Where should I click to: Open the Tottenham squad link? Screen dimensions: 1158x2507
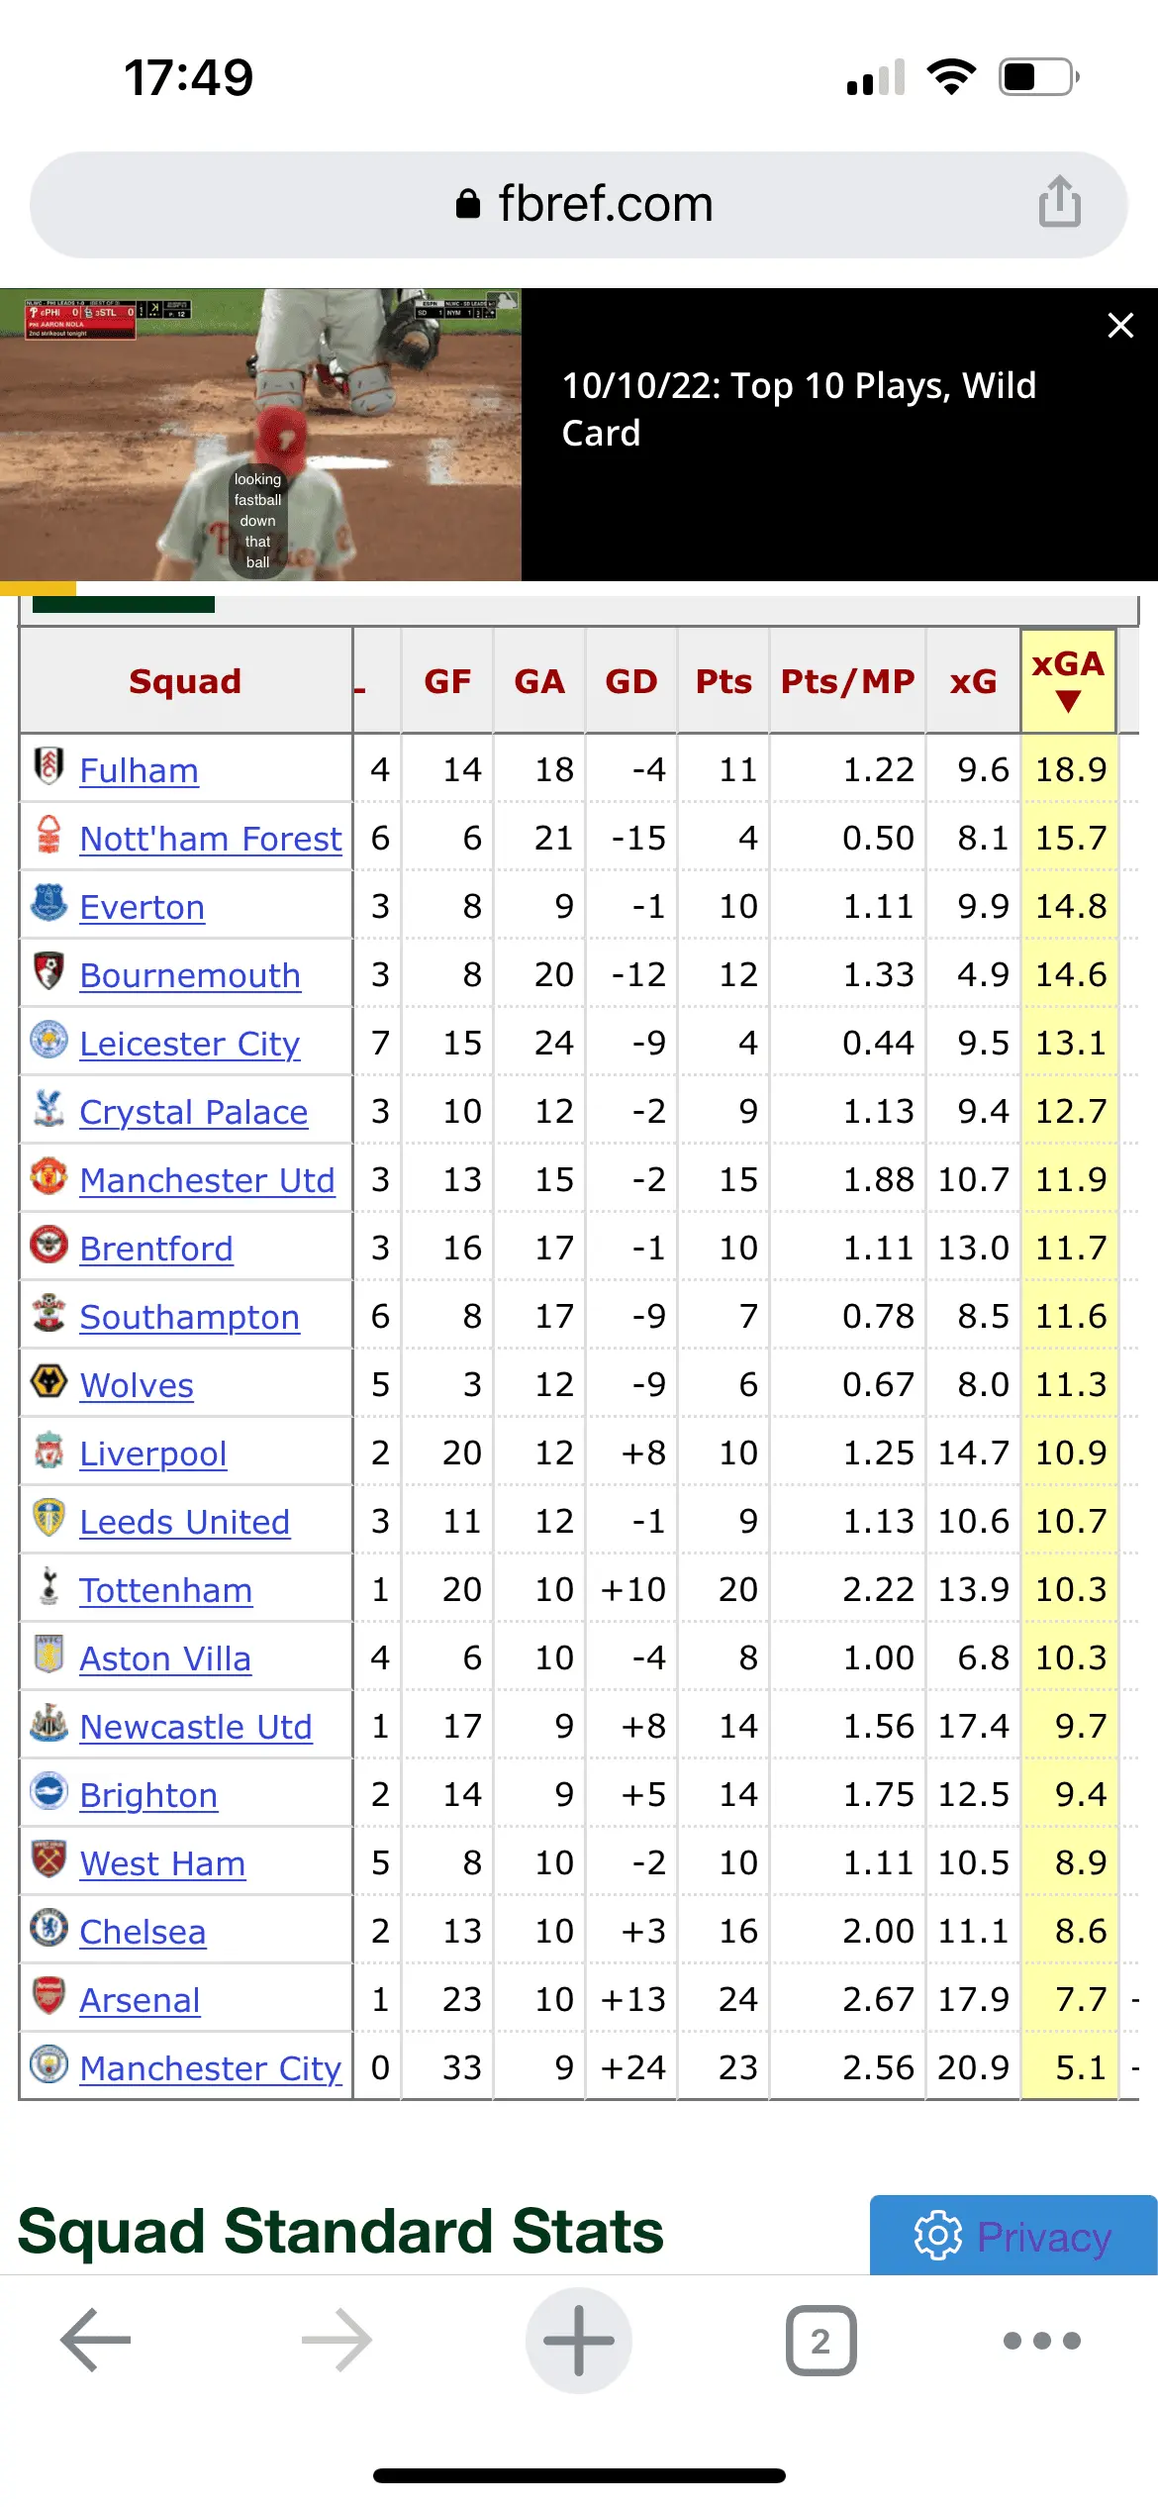pyautogui.click(x=165, y=1590)
